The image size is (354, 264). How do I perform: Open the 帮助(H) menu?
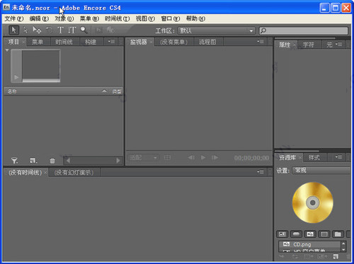(x=195, y=18)
